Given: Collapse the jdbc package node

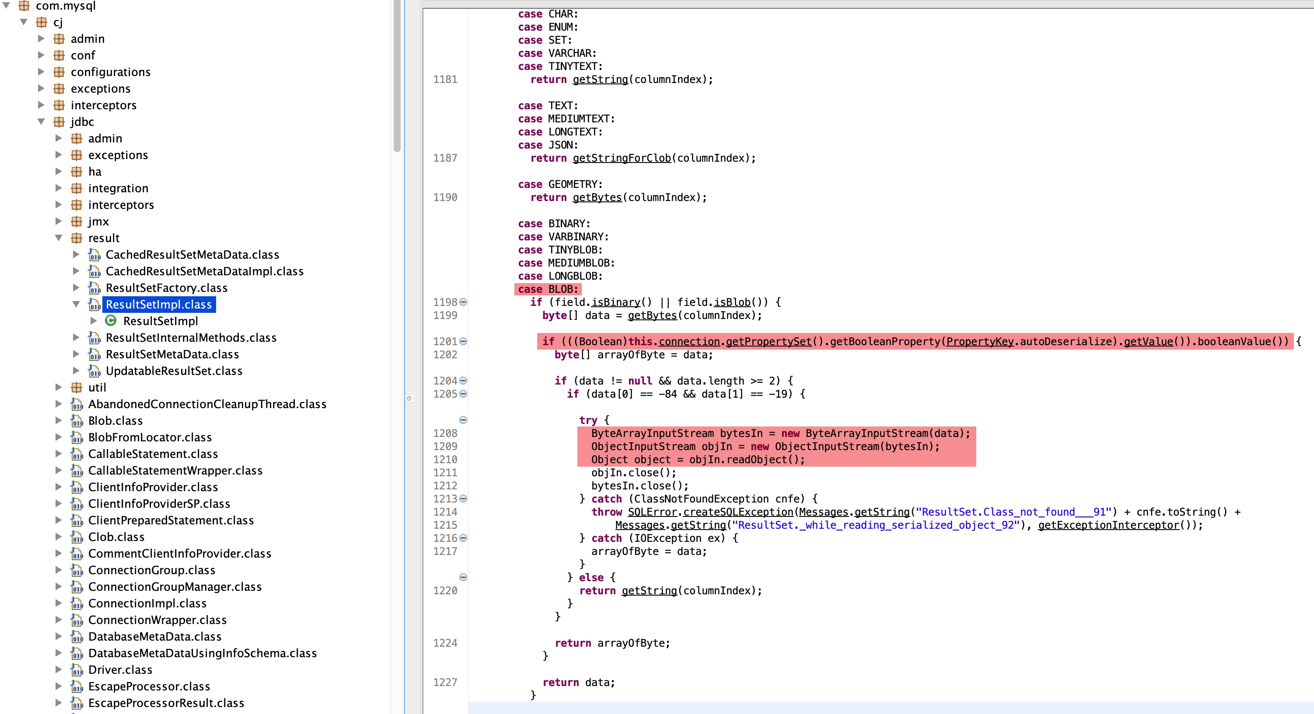Looking at the screenshot, I should point(41,122).
